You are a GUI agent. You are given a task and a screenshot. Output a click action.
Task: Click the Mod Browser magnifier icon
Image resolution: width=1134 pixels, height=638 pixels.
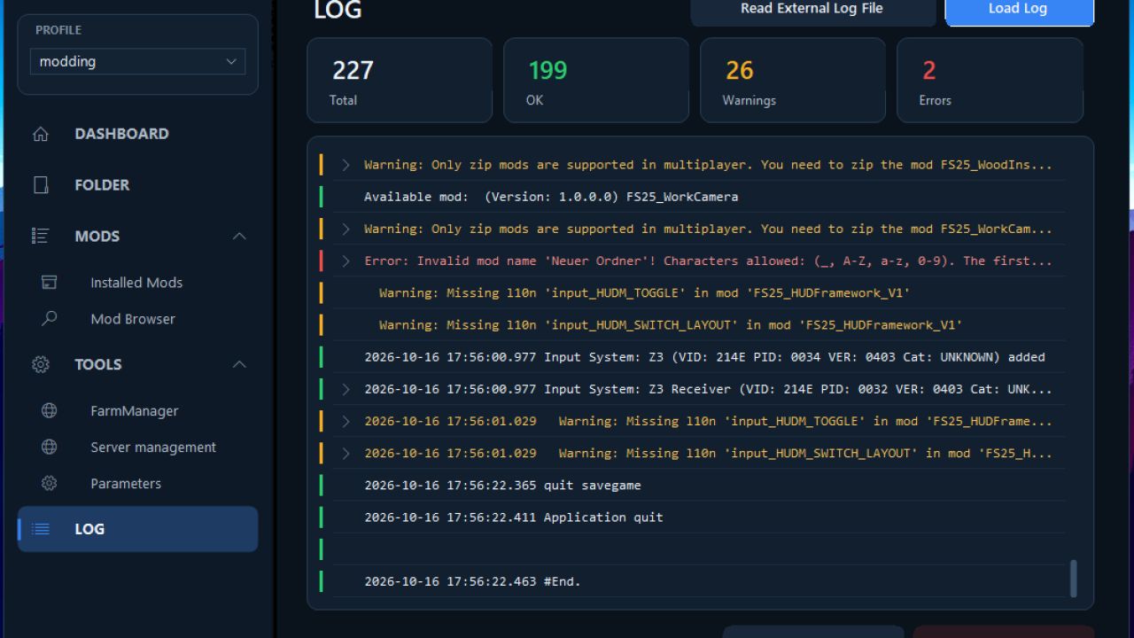pos(50,319)
